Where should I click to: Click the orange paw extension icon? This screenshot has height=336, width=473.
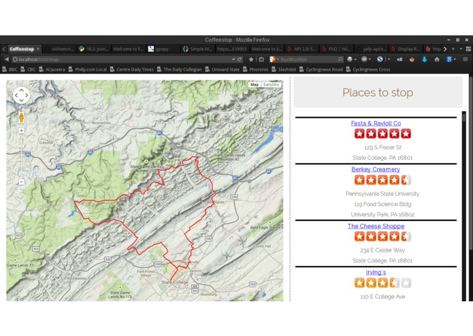412,59
